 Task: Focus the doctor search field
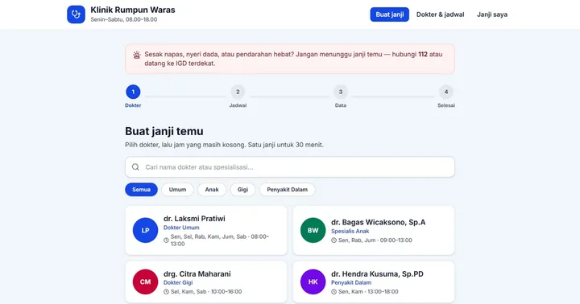(x=290, y=167)
